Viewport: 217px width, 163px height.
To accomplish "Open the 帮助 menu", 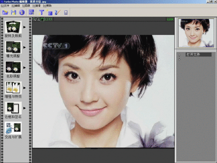I will [x=47, y=6].
